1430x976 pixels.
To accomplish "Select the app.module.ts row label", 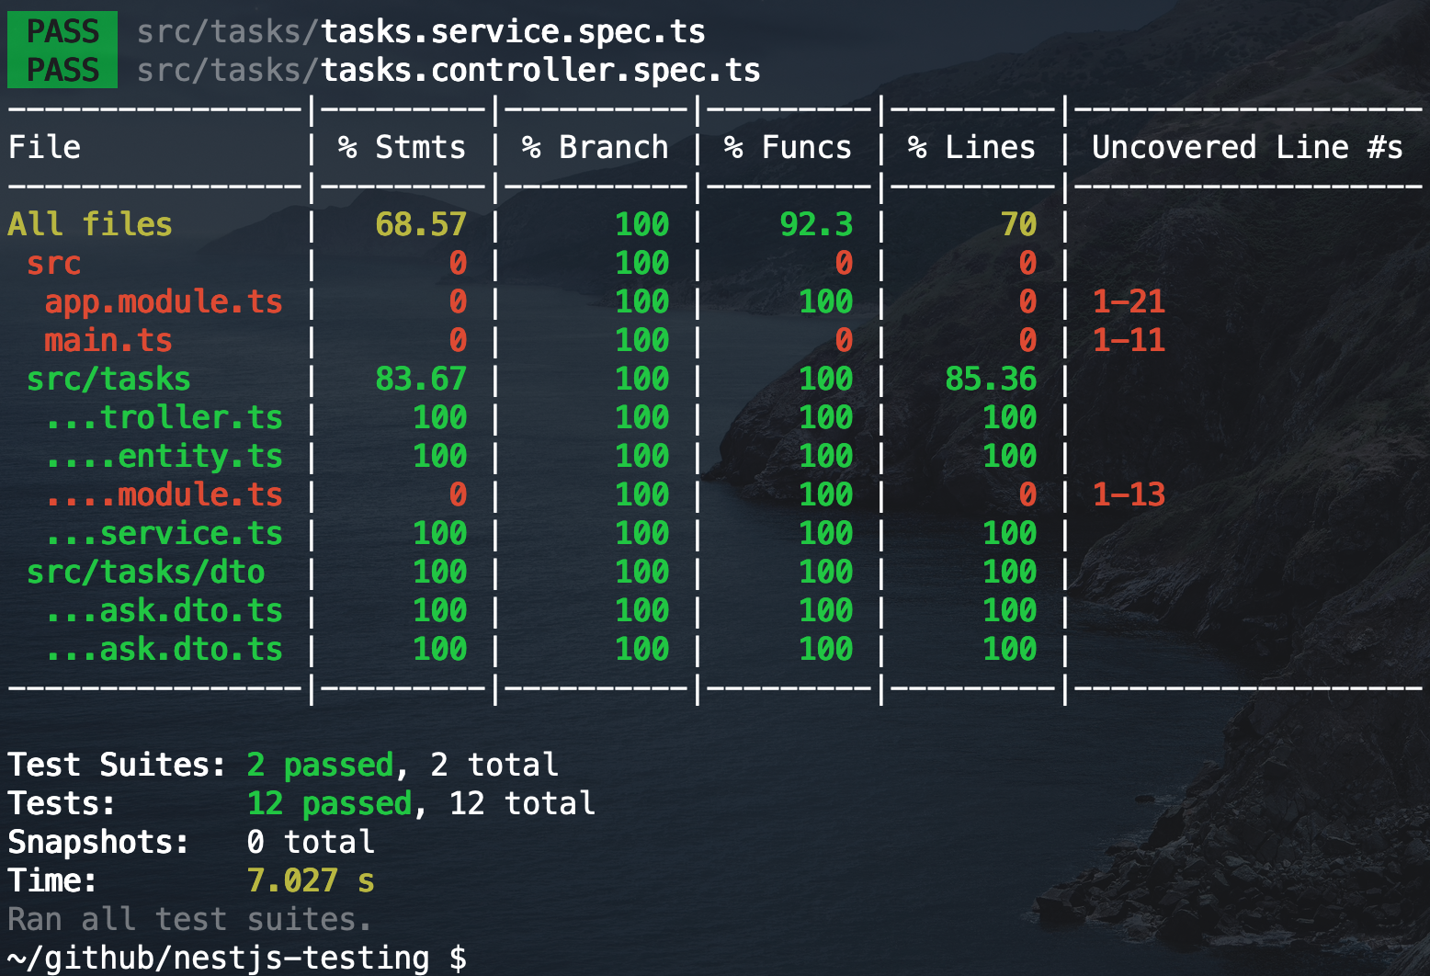I will click(x=164, y=302).
